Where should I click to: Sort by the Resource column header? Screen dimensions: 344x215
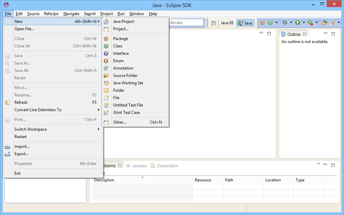tap(208, 180)
